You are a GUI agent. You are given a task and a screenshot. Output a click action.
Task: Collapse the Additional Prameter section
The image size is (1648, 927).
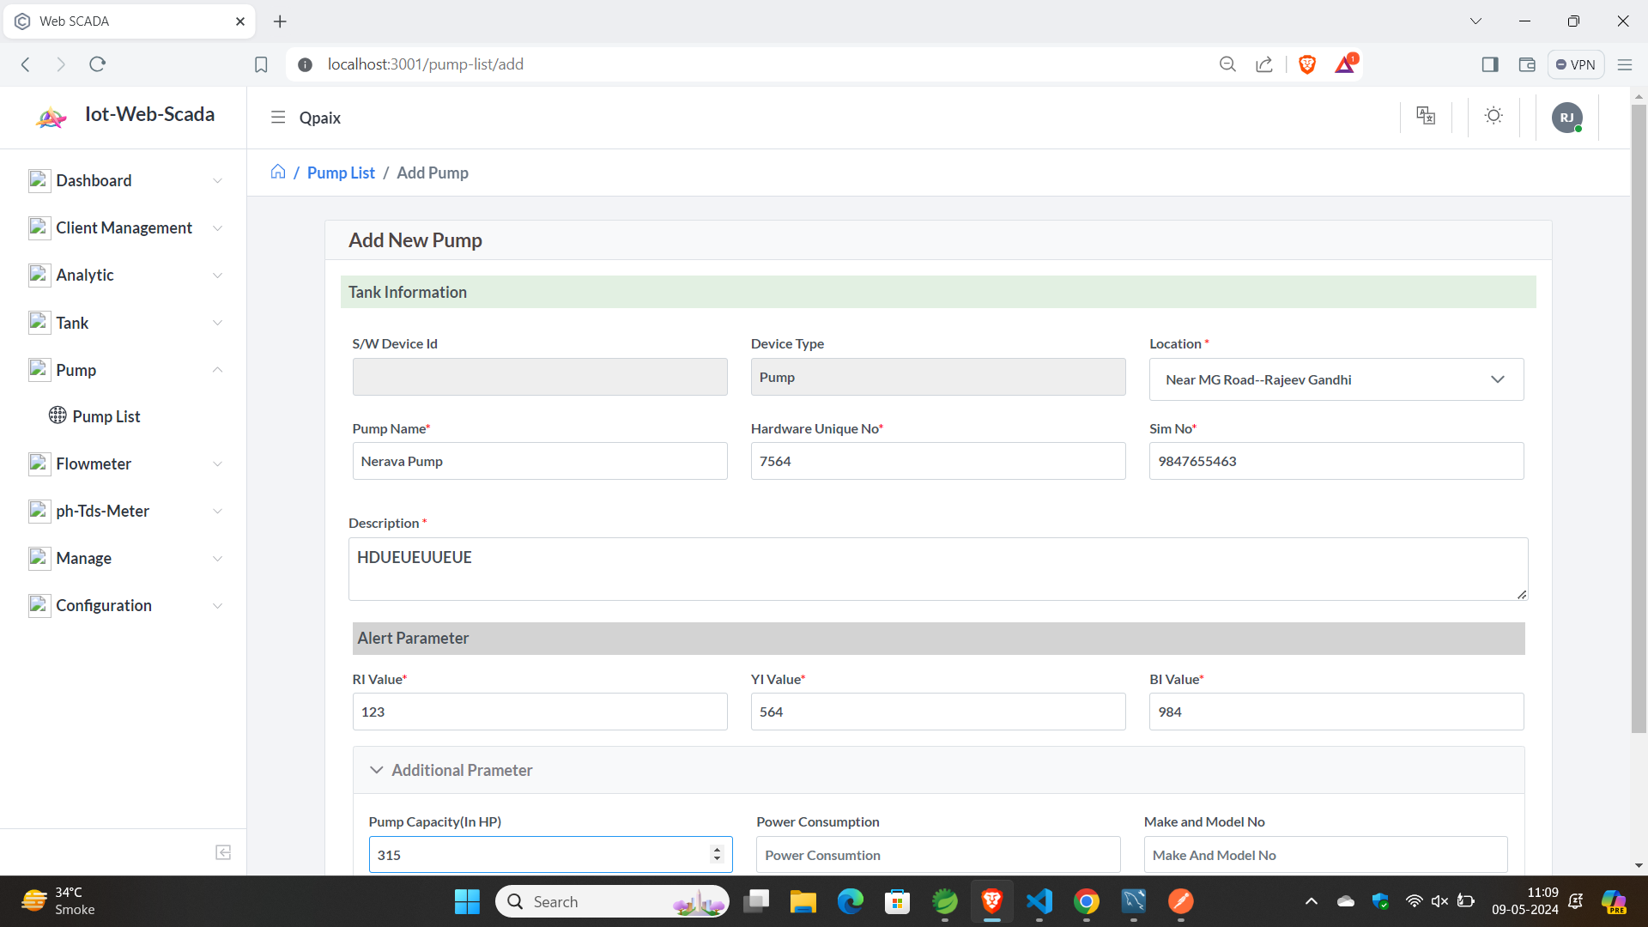pos(376,770)
